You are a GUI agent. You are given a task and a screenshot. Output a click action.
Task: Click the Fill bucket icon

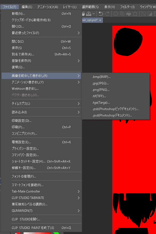(x=129, y=14)
